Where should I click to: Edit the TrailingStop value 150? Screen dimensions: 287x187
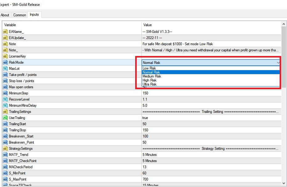(x=212, y=130)
